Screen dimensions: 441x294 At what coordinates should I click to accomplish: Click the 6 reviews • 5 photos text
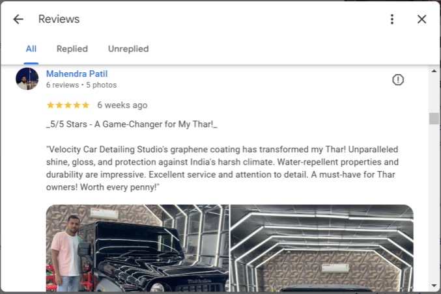click(81, 85)
